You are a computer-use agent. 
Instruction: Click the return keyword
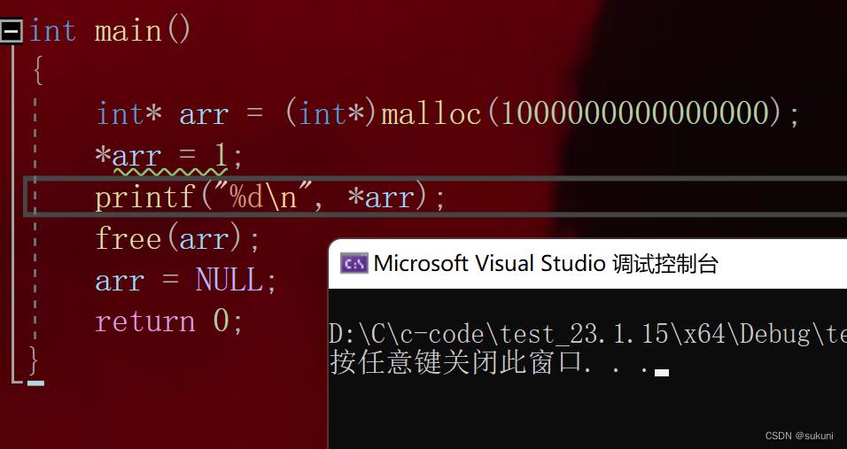144,321
